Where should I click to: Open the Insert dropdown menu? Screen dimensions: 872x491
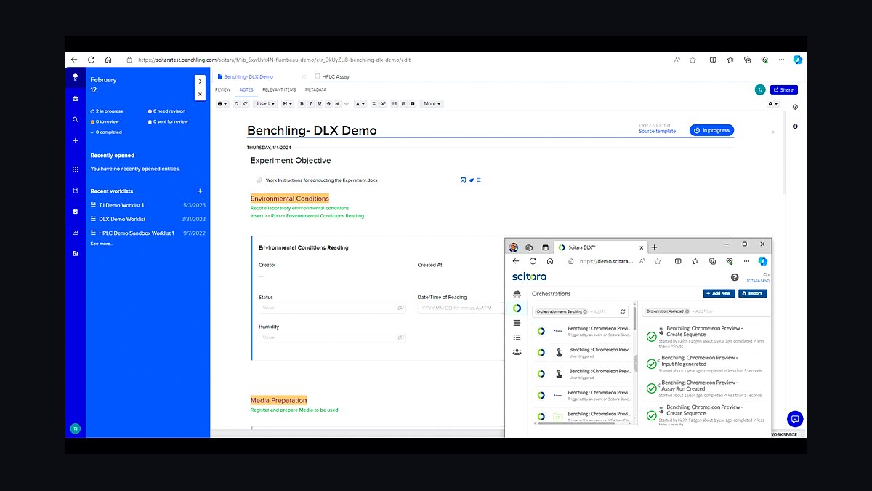(x=265, y=104)
